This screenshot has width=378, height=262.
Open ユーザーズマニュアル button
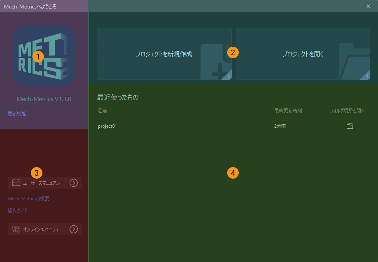pos(45,183)
